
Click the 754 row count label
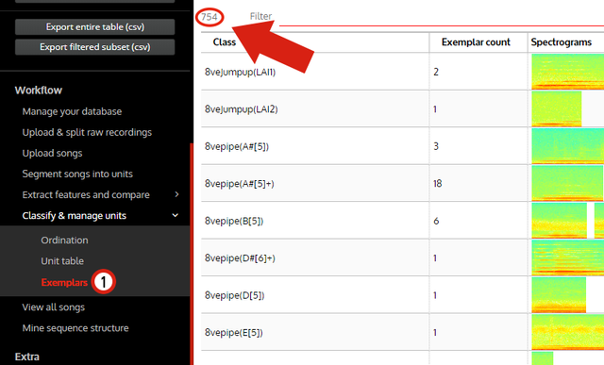[x=210, y=17]
